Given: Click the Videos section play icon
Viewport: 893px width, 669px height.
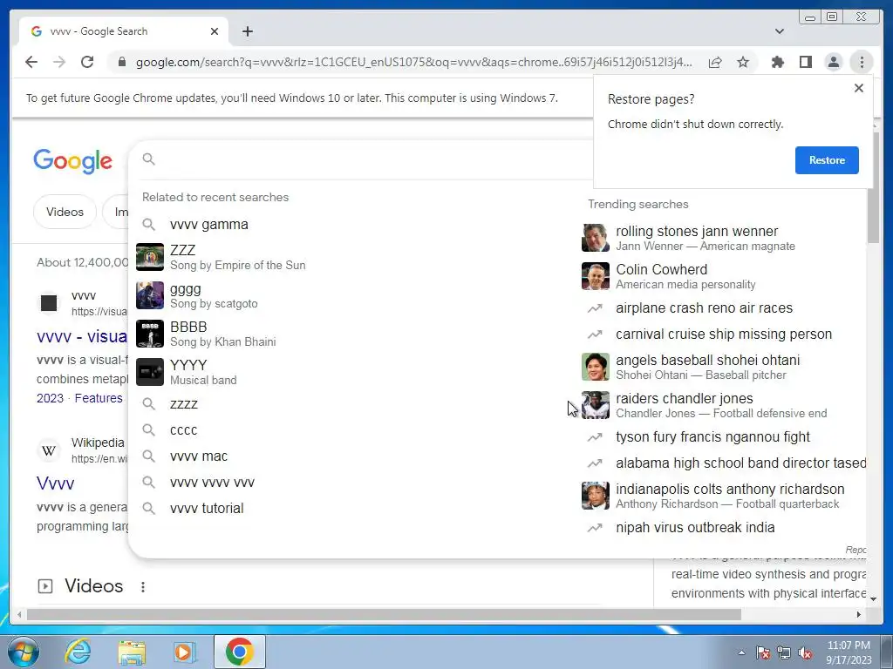Looking at the screenshot, I should coord(45,586).
